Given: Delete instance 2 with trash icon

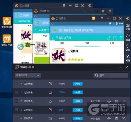Looking at the screenshot, I should 116,101.
